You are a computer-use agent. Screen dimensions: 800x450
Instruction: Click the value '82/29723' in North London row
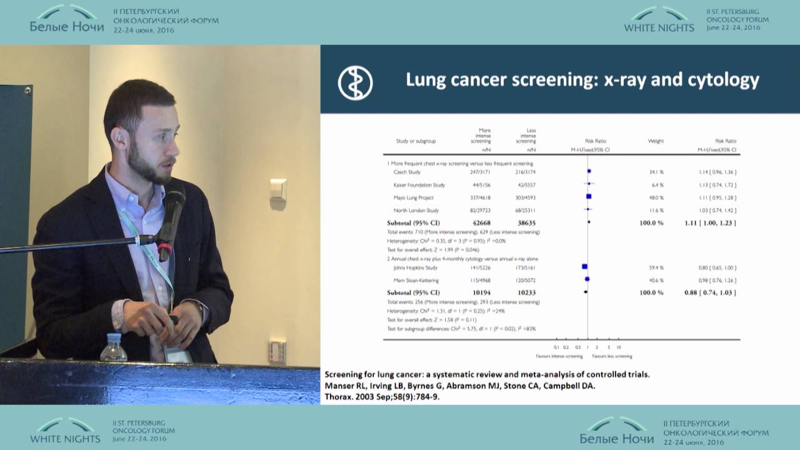(481, 210)
